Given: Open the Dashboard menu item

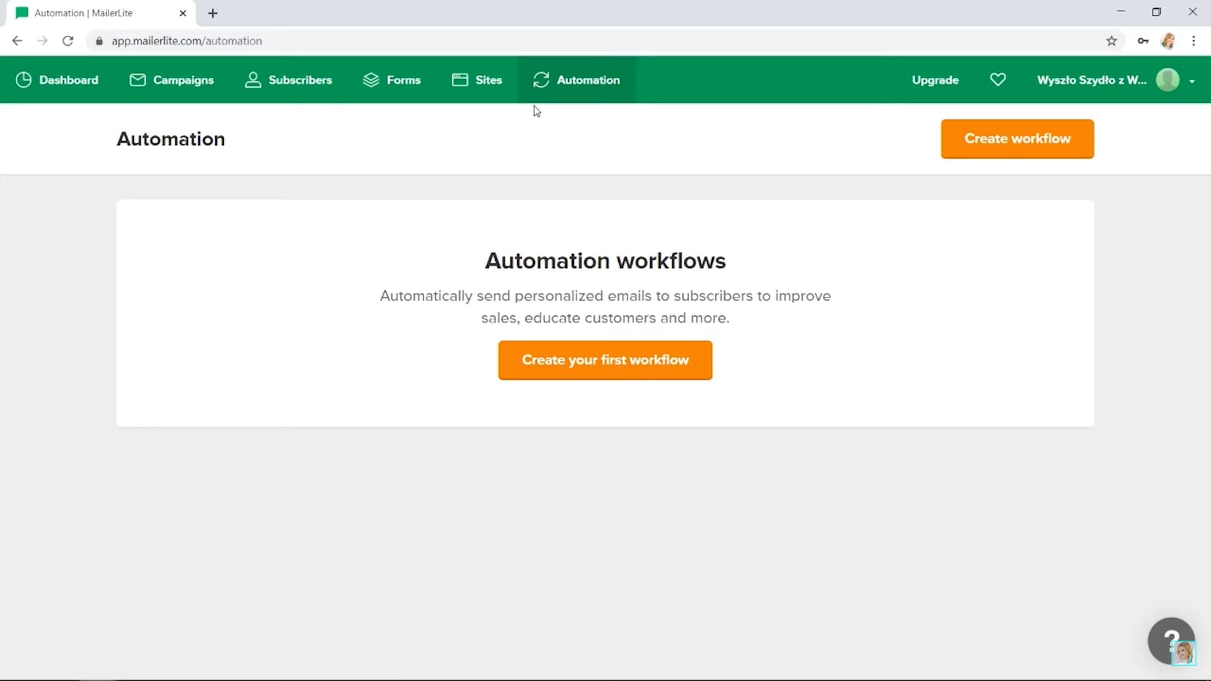Looking at the screenshot, I should click(57, 80).
